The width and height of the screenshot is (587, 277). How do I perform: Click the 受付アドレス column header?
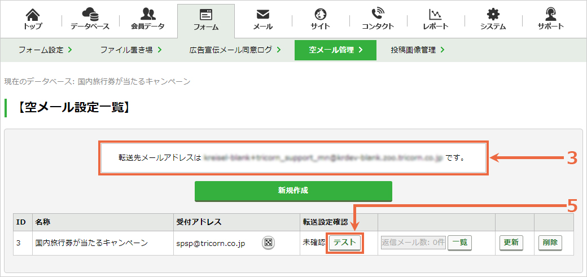coord(236,222)
